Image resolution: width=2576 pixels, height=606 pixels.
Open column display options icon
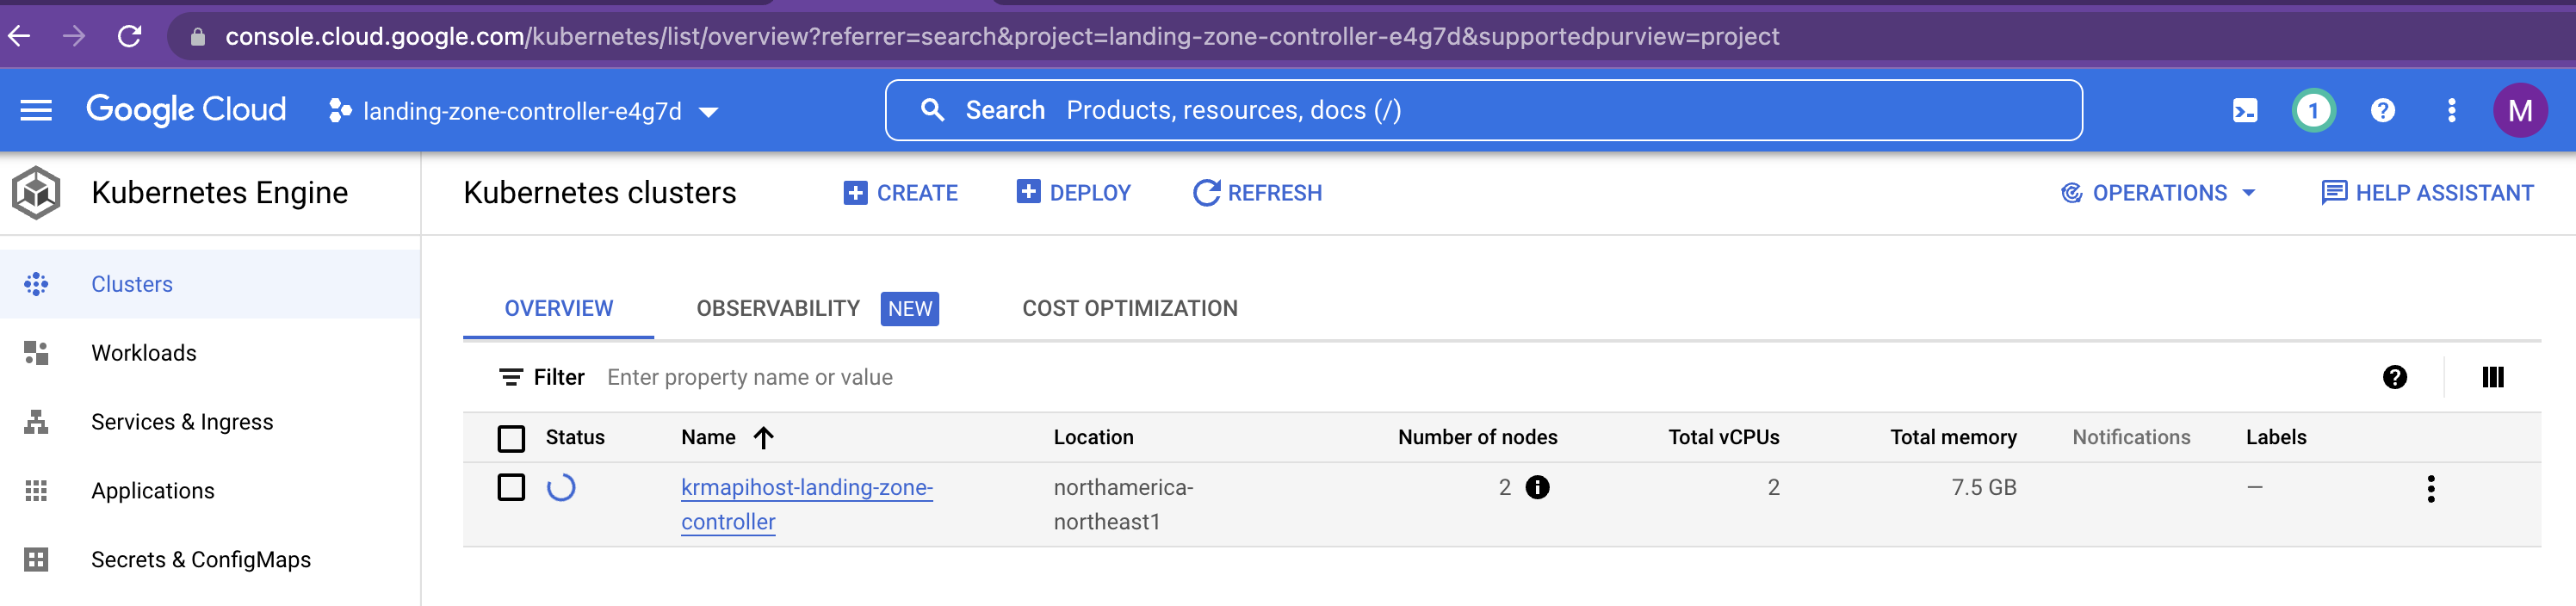point(2492,377)
